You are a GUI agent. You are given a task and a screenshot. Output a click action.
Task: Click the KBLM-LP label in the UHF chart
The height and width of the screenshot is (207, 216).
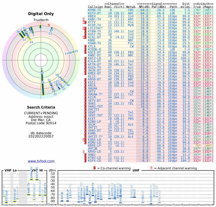click(x=90, y=196)
